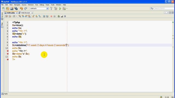Click Shift Line Left icon

pos(44,16)
